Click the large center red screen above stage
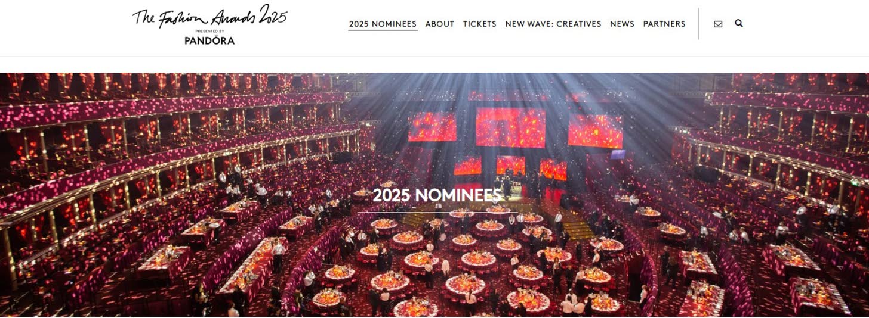The width and height of the screenshot is (869, 318). pyautogui.click(x=510, y=127)
